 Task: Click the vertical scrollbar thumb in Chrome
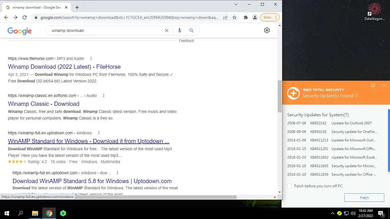point(280,96)
